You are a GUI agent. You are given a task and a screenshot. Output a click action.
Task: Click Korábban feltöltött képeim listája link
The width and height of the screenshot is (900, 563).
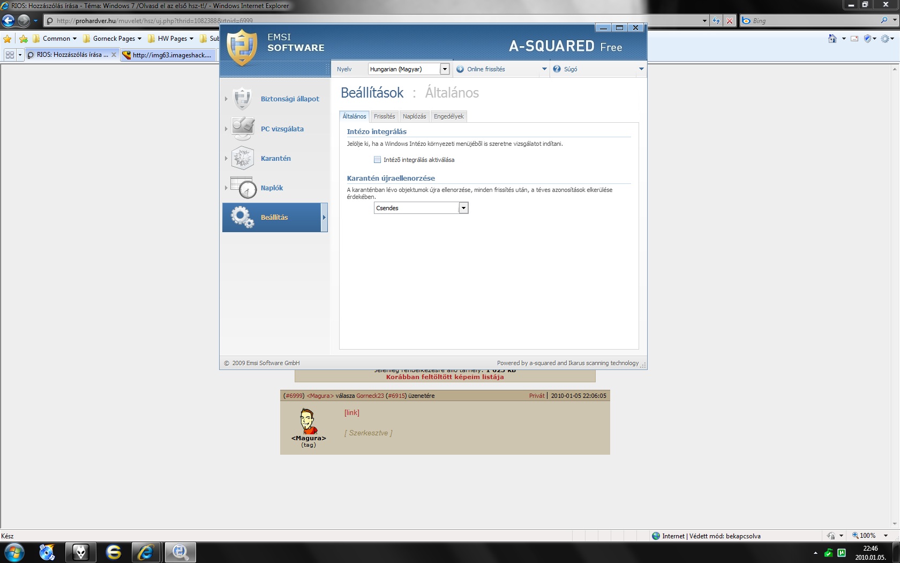tap(445, 377)
